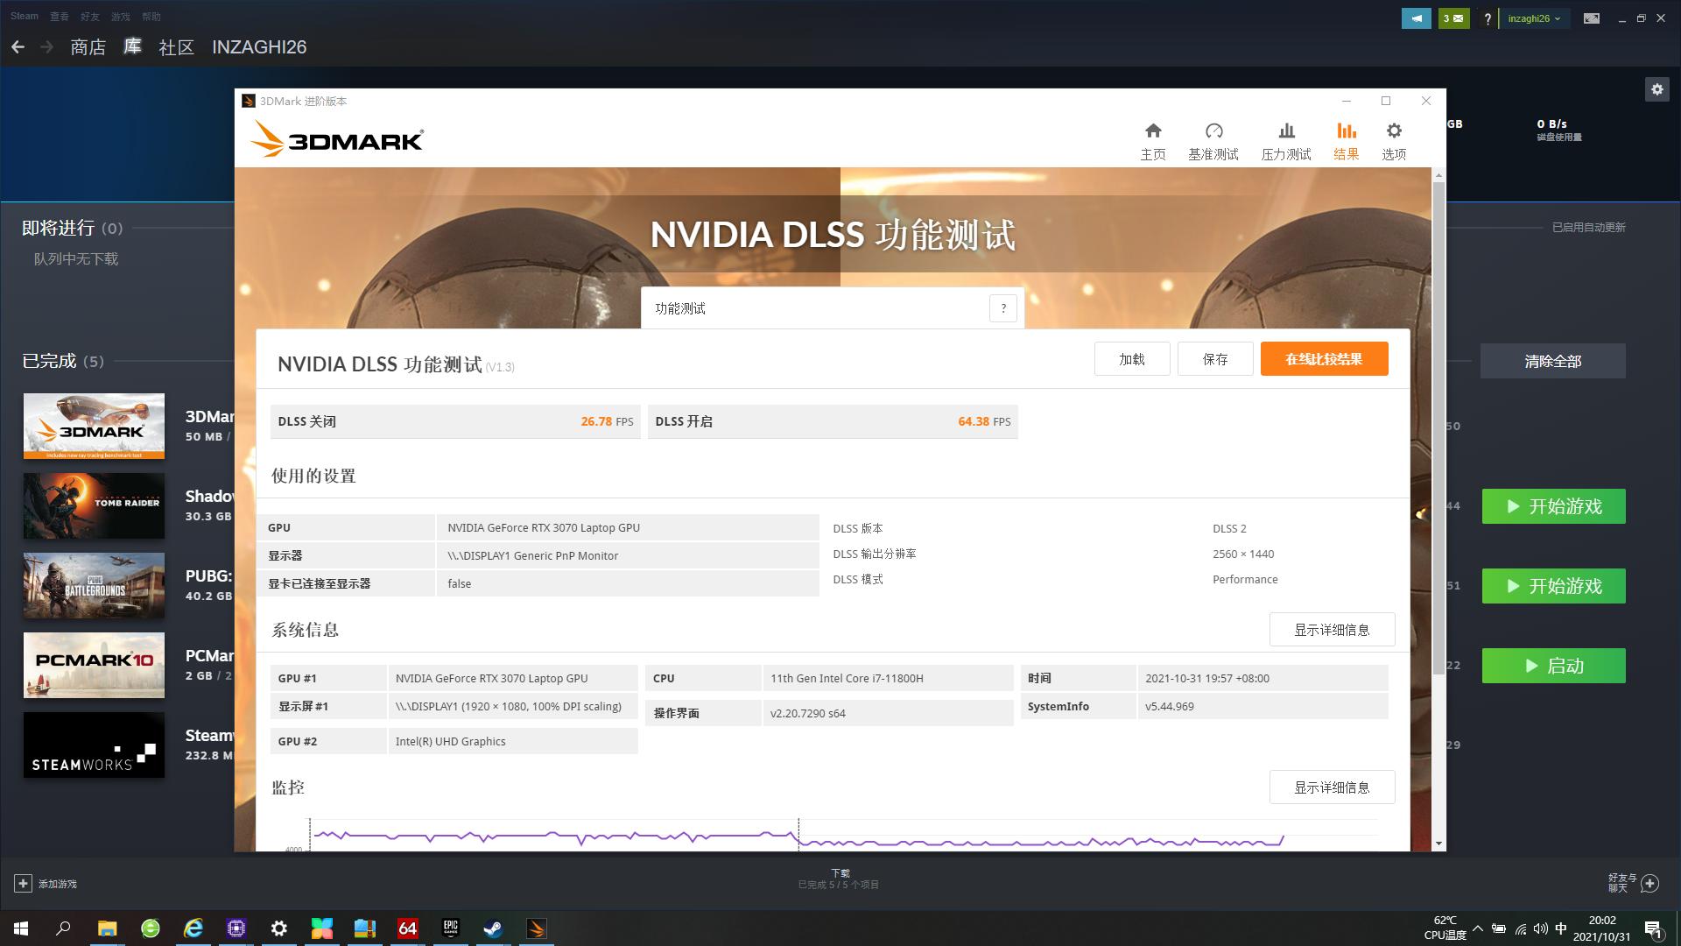Viewport: 1681px width, 946px height.
Task: Click the 在线比较结果 compare button
Action: click(x=1324, y=358)
